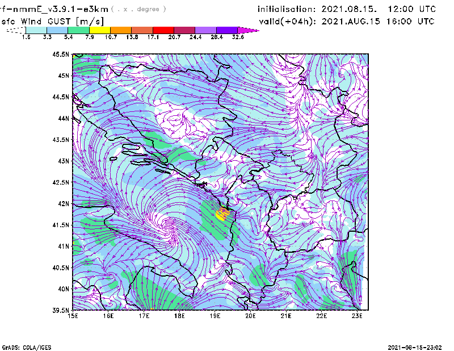454x351 pixels.
Task: Click the legend value "3.3"
Action: click(x=47, y=37)
